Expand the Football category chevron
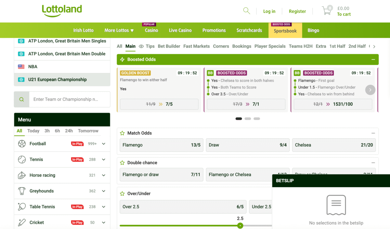390x229 pixels. click(104, 144)
